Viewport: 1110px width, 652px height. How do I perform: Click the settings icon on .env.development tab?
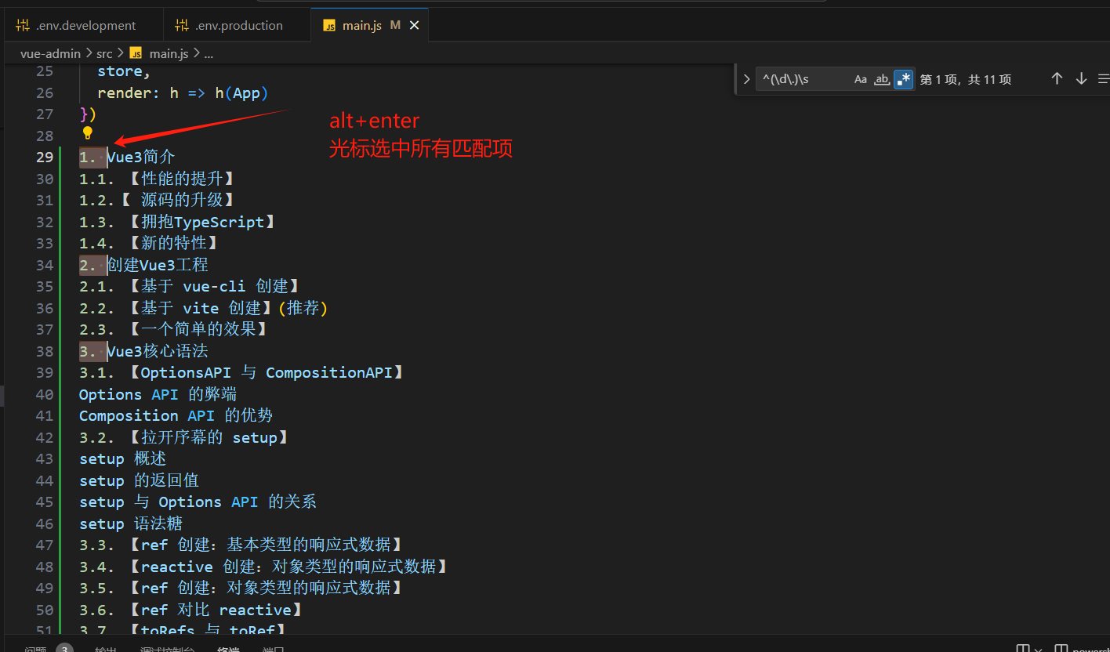23,25
